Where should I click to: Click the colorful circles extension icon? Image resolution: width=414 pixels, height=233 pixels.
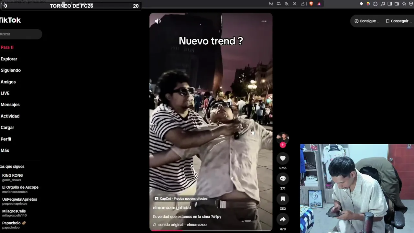368,4
